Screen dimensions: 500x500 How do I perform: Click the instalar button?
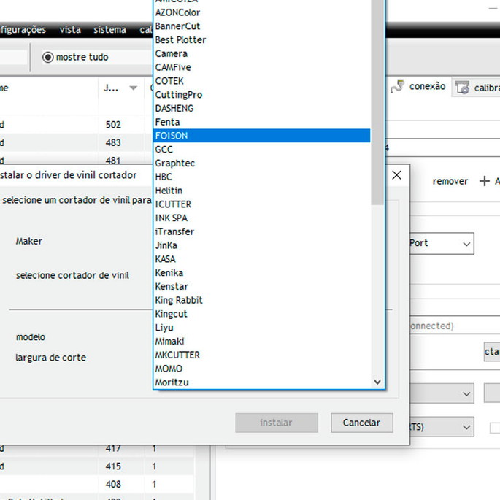[277, 423]
